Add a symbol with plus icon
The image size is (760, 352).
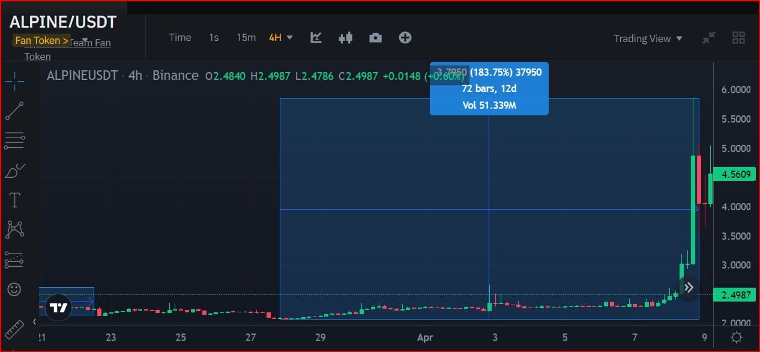pyautogui.click(x=405, y=37)
